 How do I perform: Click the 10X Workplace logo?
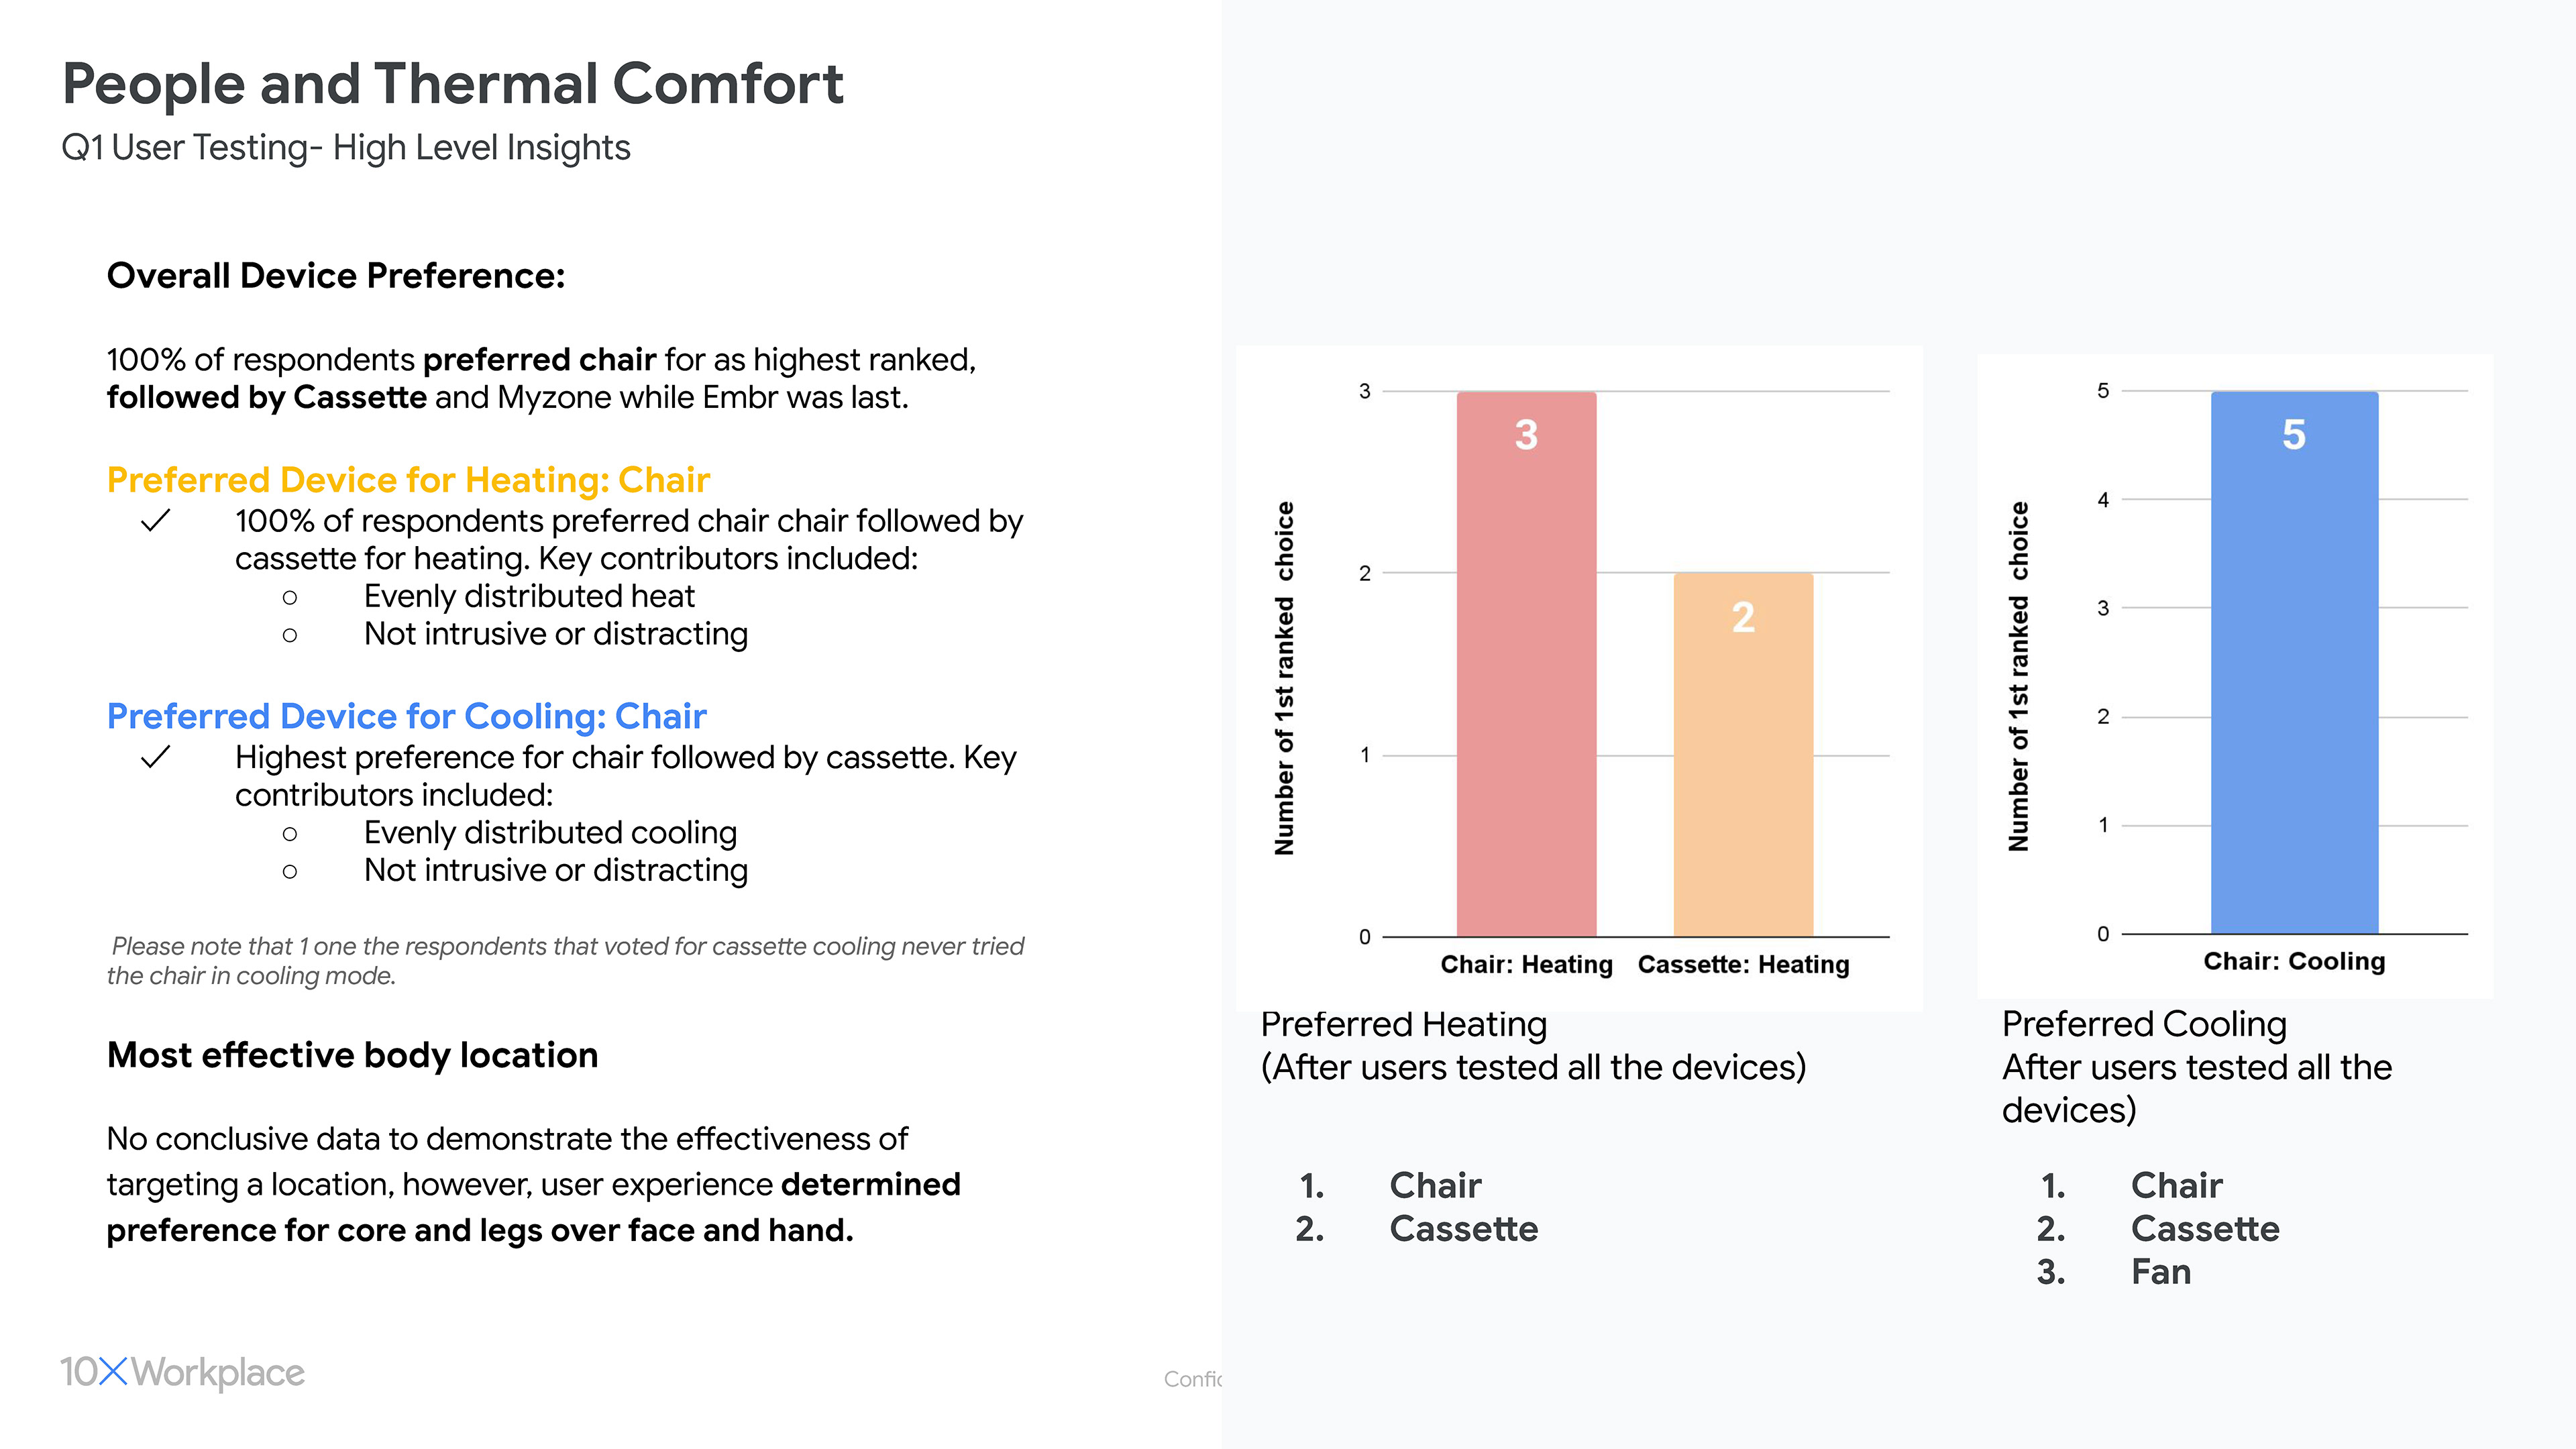click(182, 1372)
